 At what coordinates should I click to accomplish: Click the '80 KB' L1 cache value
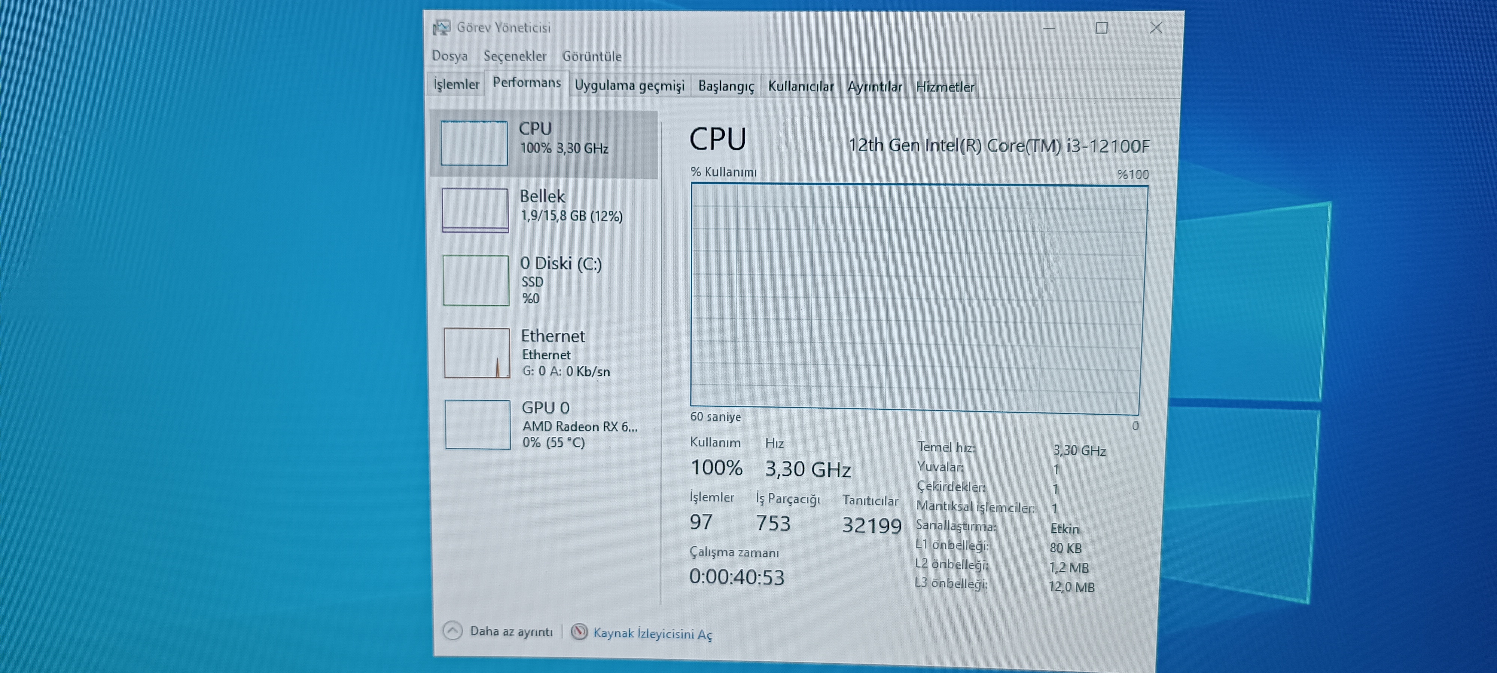1066,548
